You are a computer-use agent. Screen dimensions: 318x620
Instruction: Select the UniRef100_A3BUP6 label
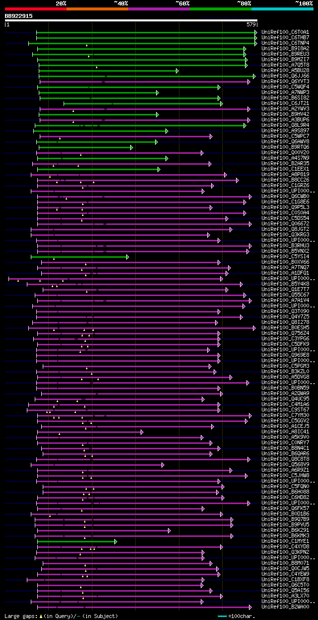pos(285,119)
